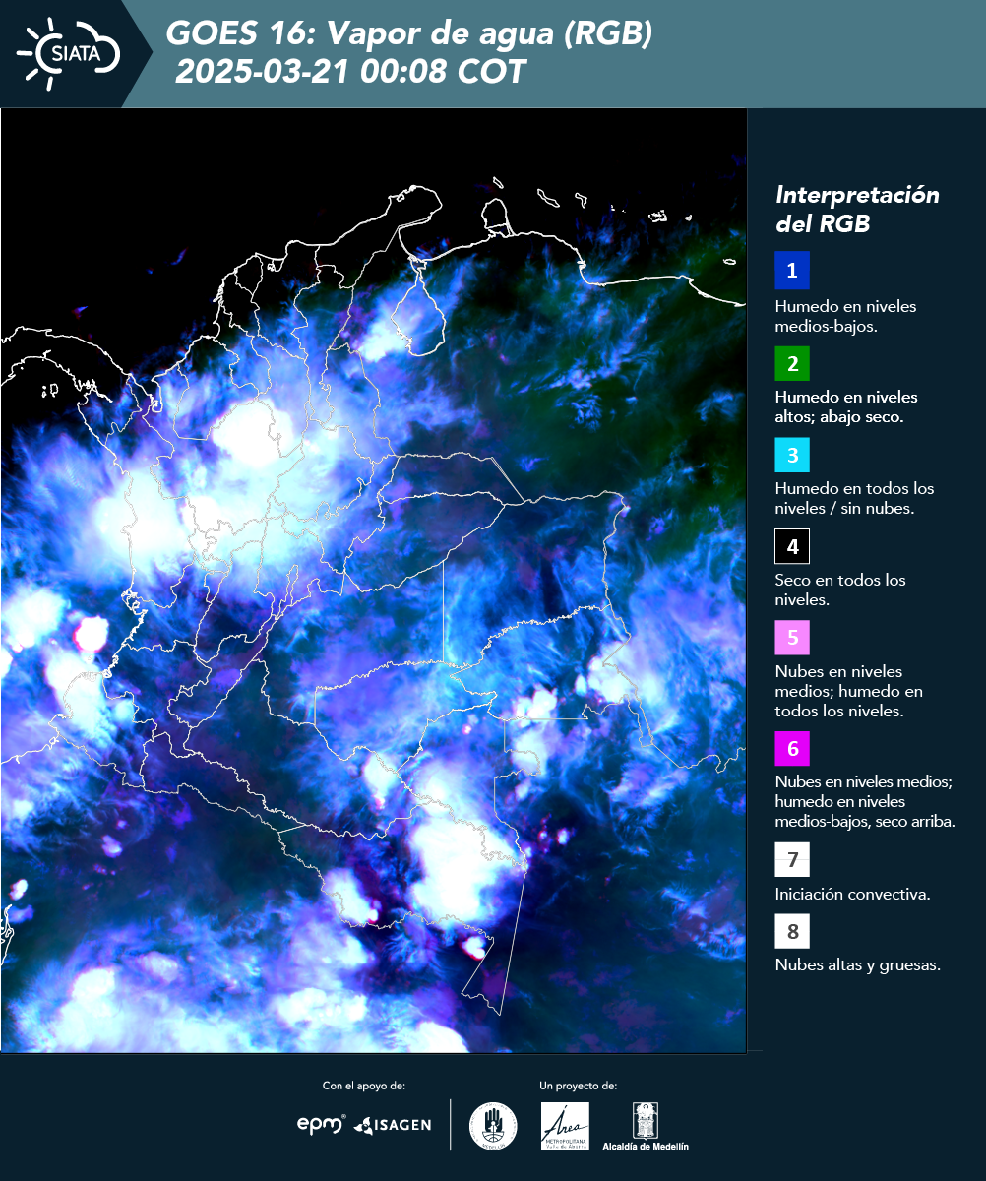
Task: Click the heading "Interpretación del RGB"
Action: click(x=857, y=209)
